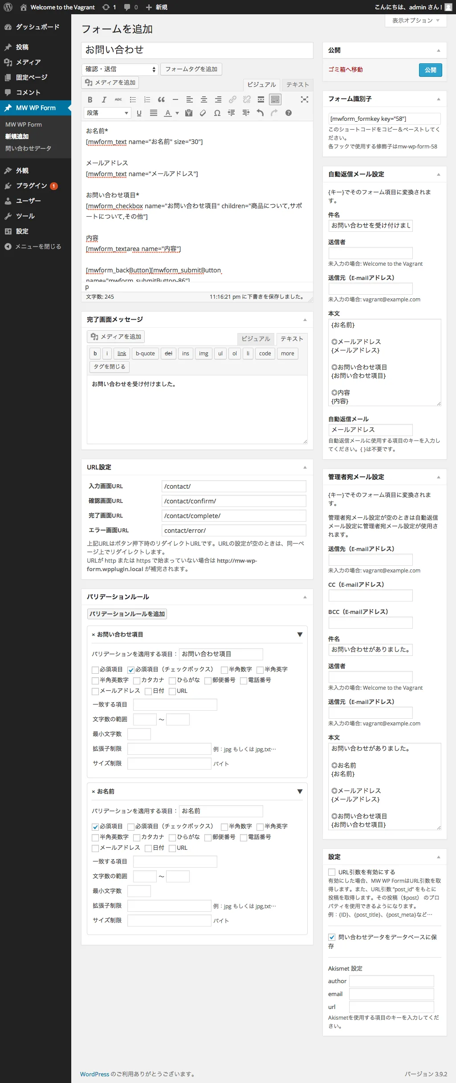The width and height of the screenshot is (456, 1083).
Task: Click the remove link icon
Action: (x=247, y=99)
